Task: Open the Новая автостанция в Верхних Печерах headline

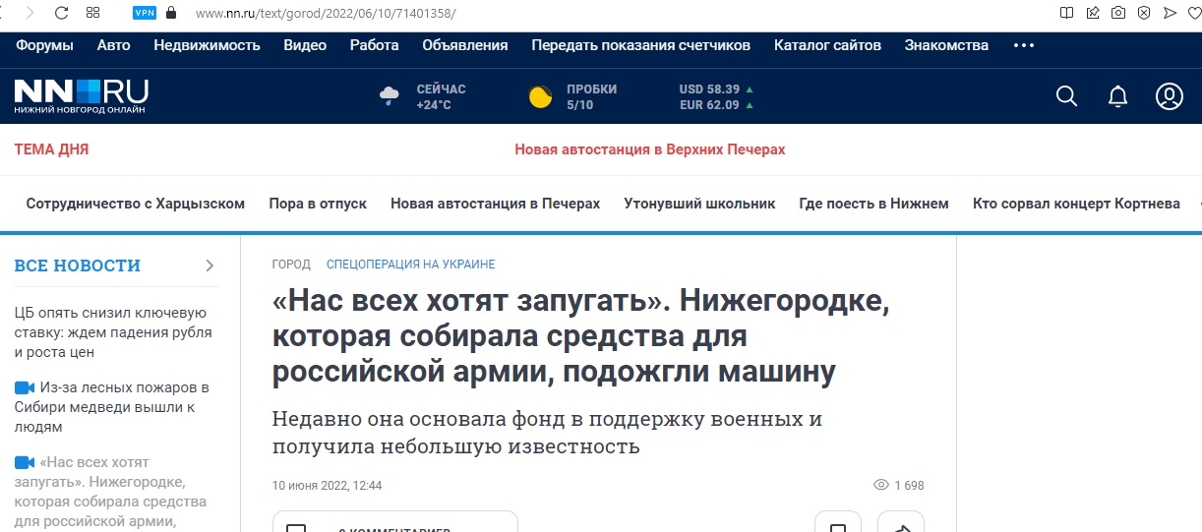Action: (649, 149)
